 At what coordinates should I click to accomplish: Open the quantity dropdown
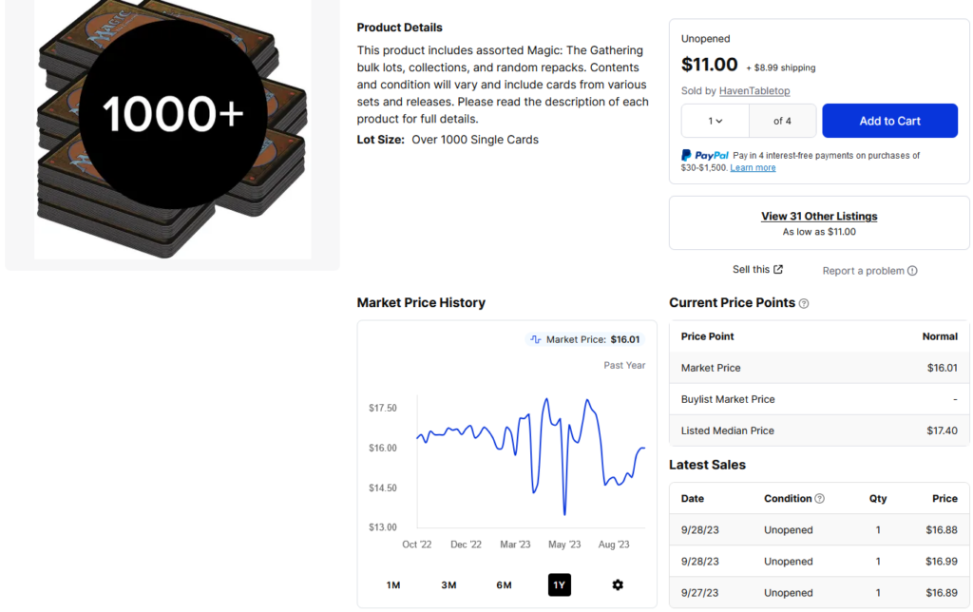point(715,121)
